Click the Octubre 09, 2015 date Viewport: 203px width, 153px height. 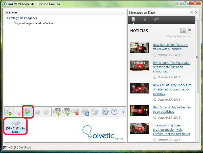tap(169, 140)
